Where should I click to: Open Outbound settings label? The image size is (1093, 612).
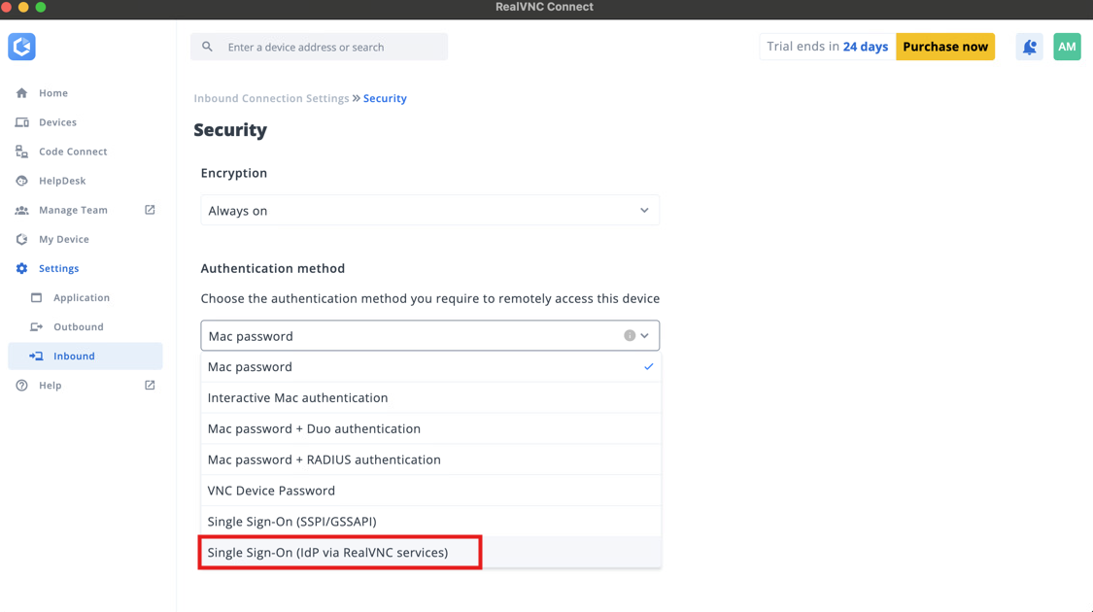coord(78,327)
